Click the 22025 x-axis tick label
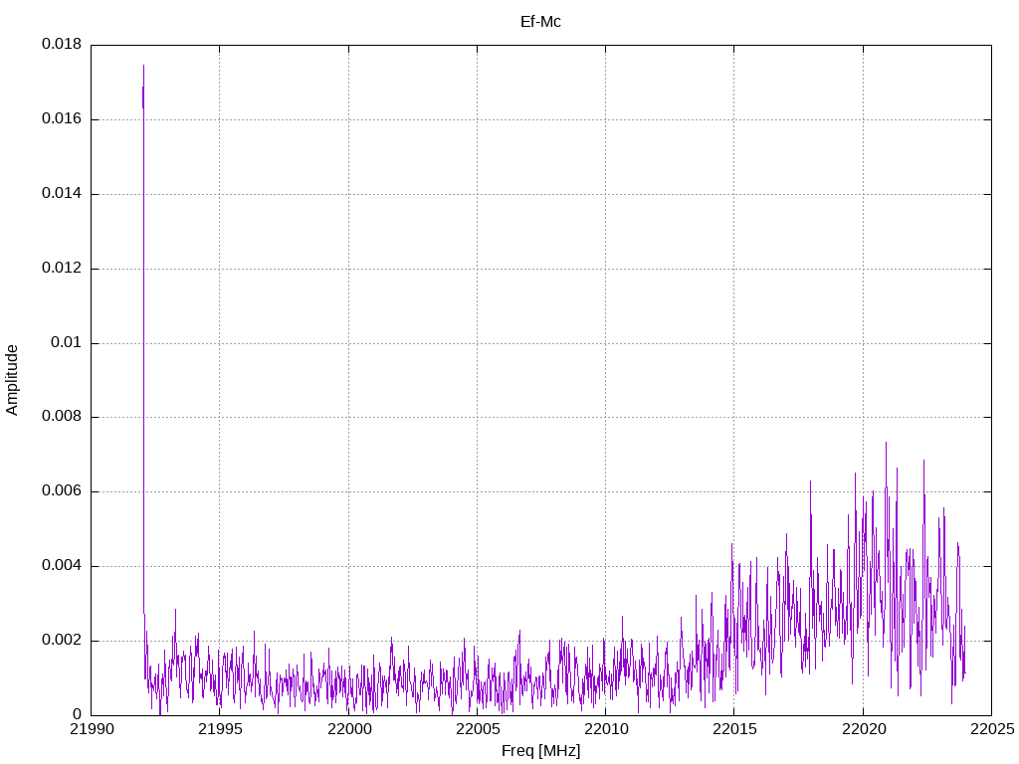Screen dimensions: 1019x764 991,731
